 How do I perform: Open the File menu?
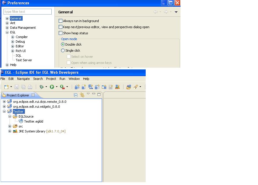pyautogui.click(x=3, y=79)
